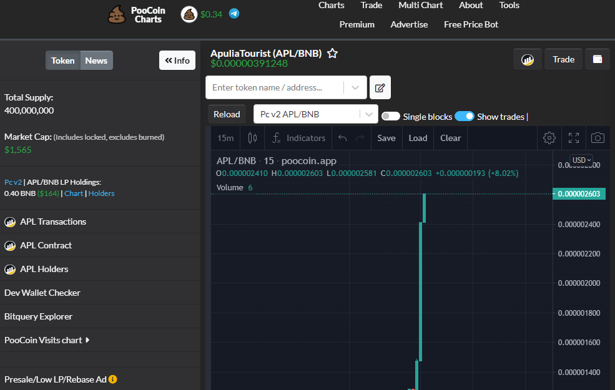Click the icon beside APL Transactions
615x390 pixels.
tap(10, 222)
